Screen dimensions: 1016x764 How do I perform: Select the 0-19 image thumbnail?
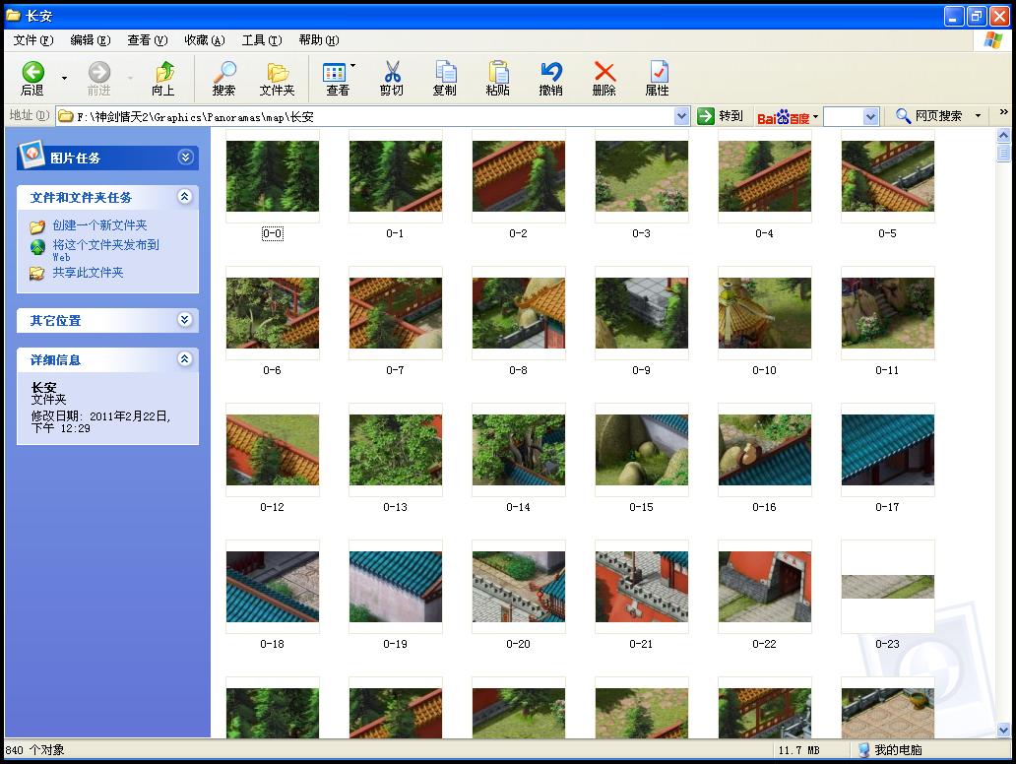pyautogui.click(x=395, y=587)
